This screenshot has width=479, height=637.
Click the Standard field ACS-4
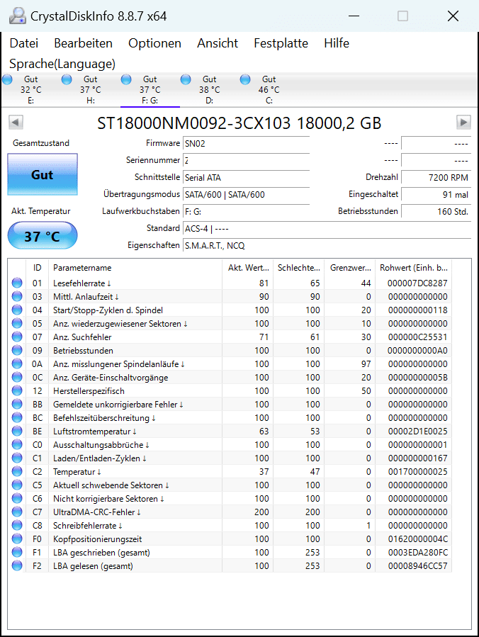327,229
